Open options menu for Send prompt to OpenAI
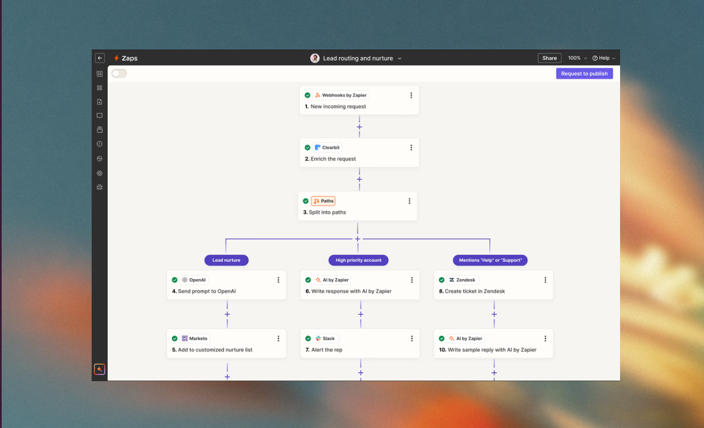This screenshot has height=428, width=704. tap(278, 280)
